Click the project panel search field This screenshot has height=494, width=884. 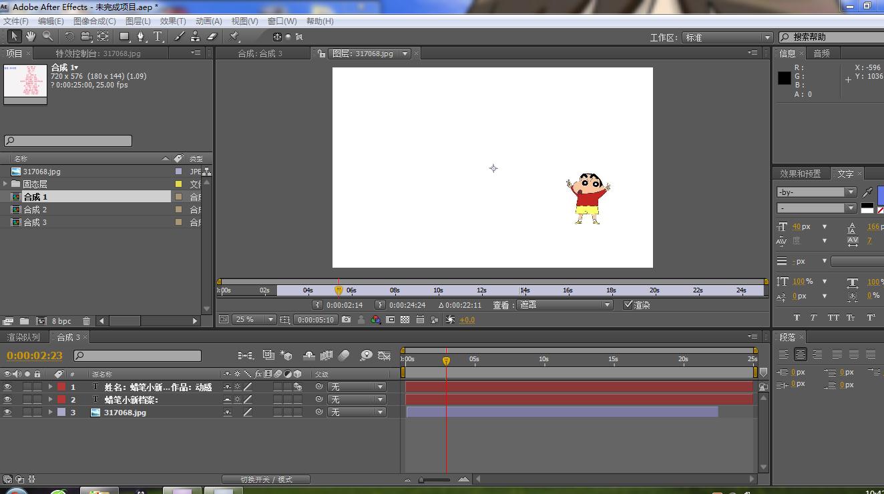(x=68, y=141)
